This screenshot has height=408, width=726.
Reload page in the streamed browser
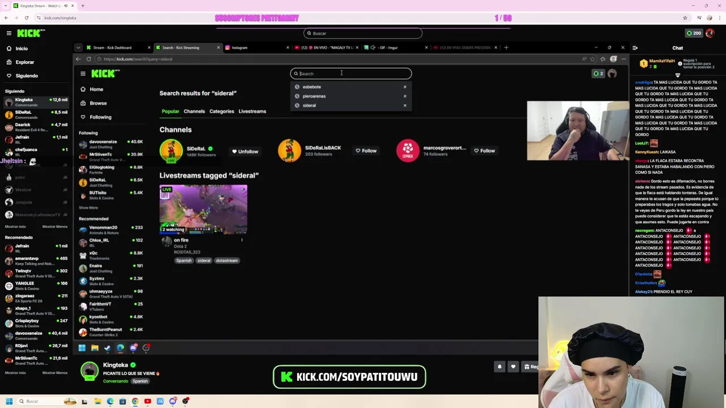click(x=88, y=59)
